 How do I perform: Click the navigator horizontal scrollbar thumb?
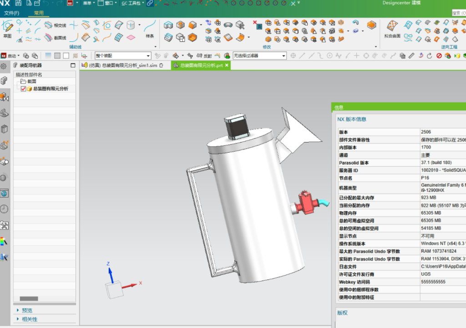pyautogui.click(x=29, y=299)
